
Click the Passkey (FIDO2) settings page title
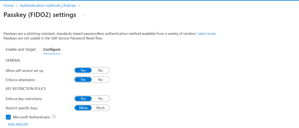click(x=40, y=15)
